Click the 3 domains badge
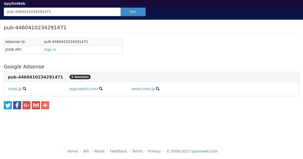 coord(80,77)
